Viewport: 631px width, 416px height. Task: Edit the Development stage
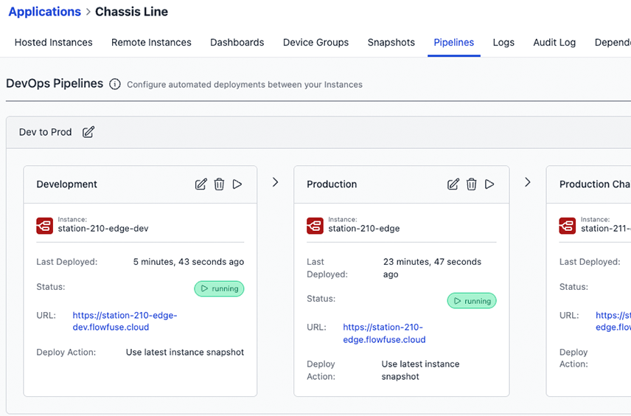coord(201,184)
